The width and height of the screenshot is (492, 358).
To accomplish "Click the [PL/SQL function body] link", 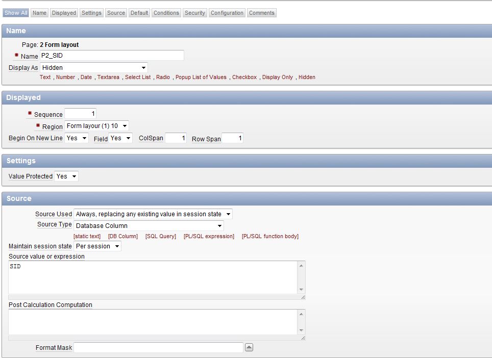I will coord(270,236).
